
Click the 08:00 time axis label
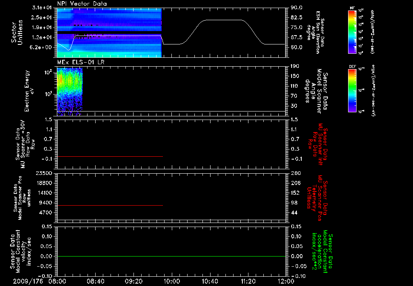(57, 281)
